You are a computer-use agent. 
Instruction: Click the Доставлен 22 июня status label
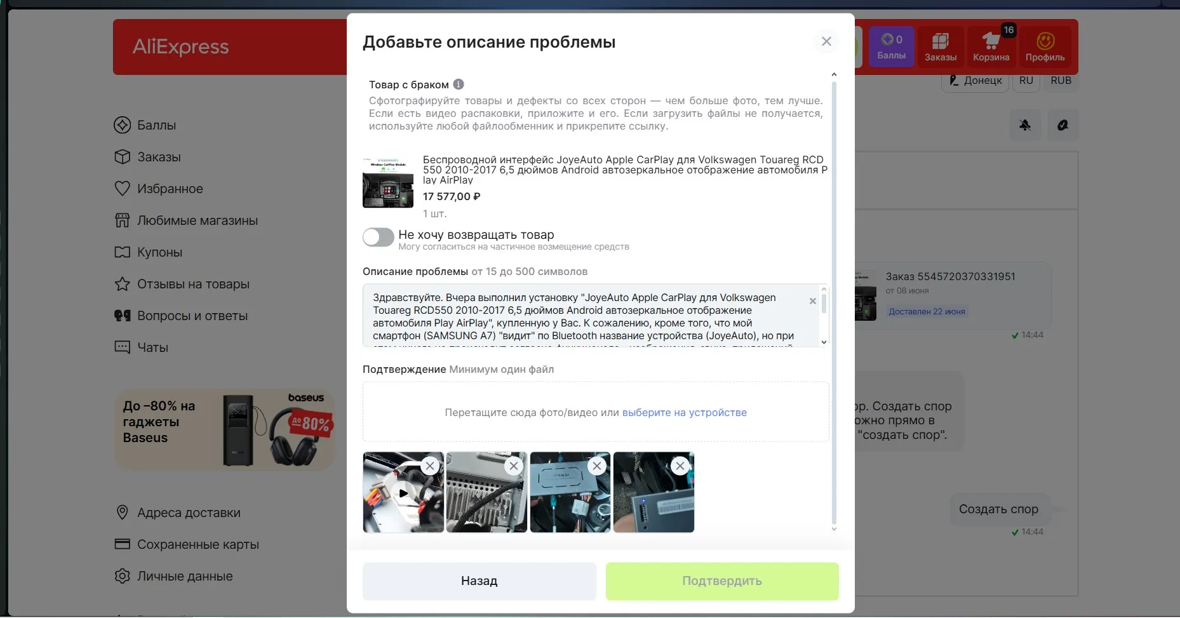pos(927,311)
